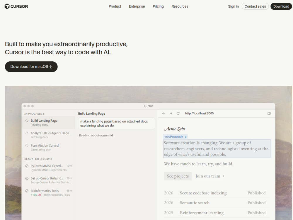Toggle the preview side panel icon
The width and height of the screenshot is (293, 220).
269,113
